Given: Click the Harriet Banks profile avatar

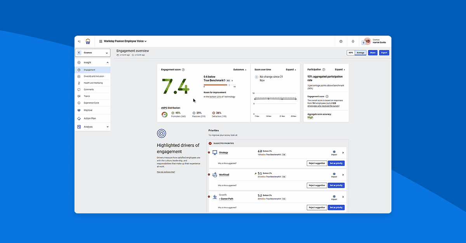Looking at the screenshot, I should click(367, 41).
